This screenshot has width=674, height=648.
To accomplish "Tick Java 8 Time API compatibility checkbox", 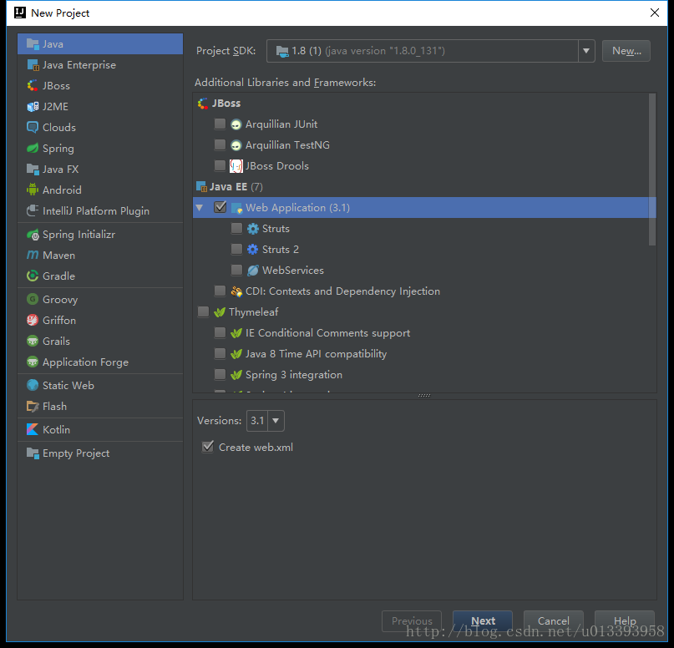I will [x=220, y=353].
